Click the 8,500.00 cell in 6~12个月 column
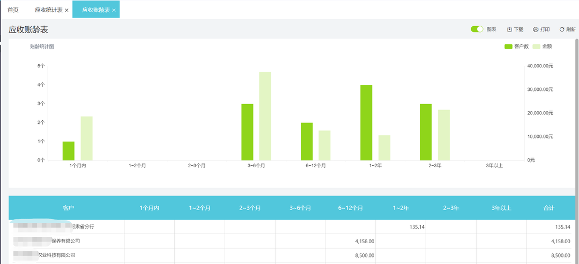 (365, 255)
